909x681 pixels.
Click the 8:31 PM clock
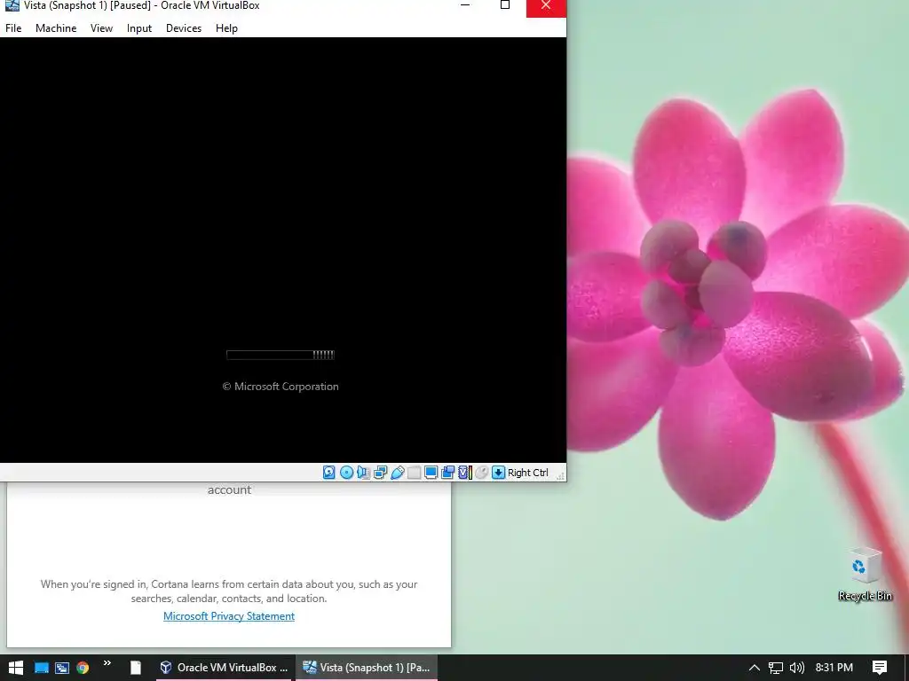coord(834,668)
